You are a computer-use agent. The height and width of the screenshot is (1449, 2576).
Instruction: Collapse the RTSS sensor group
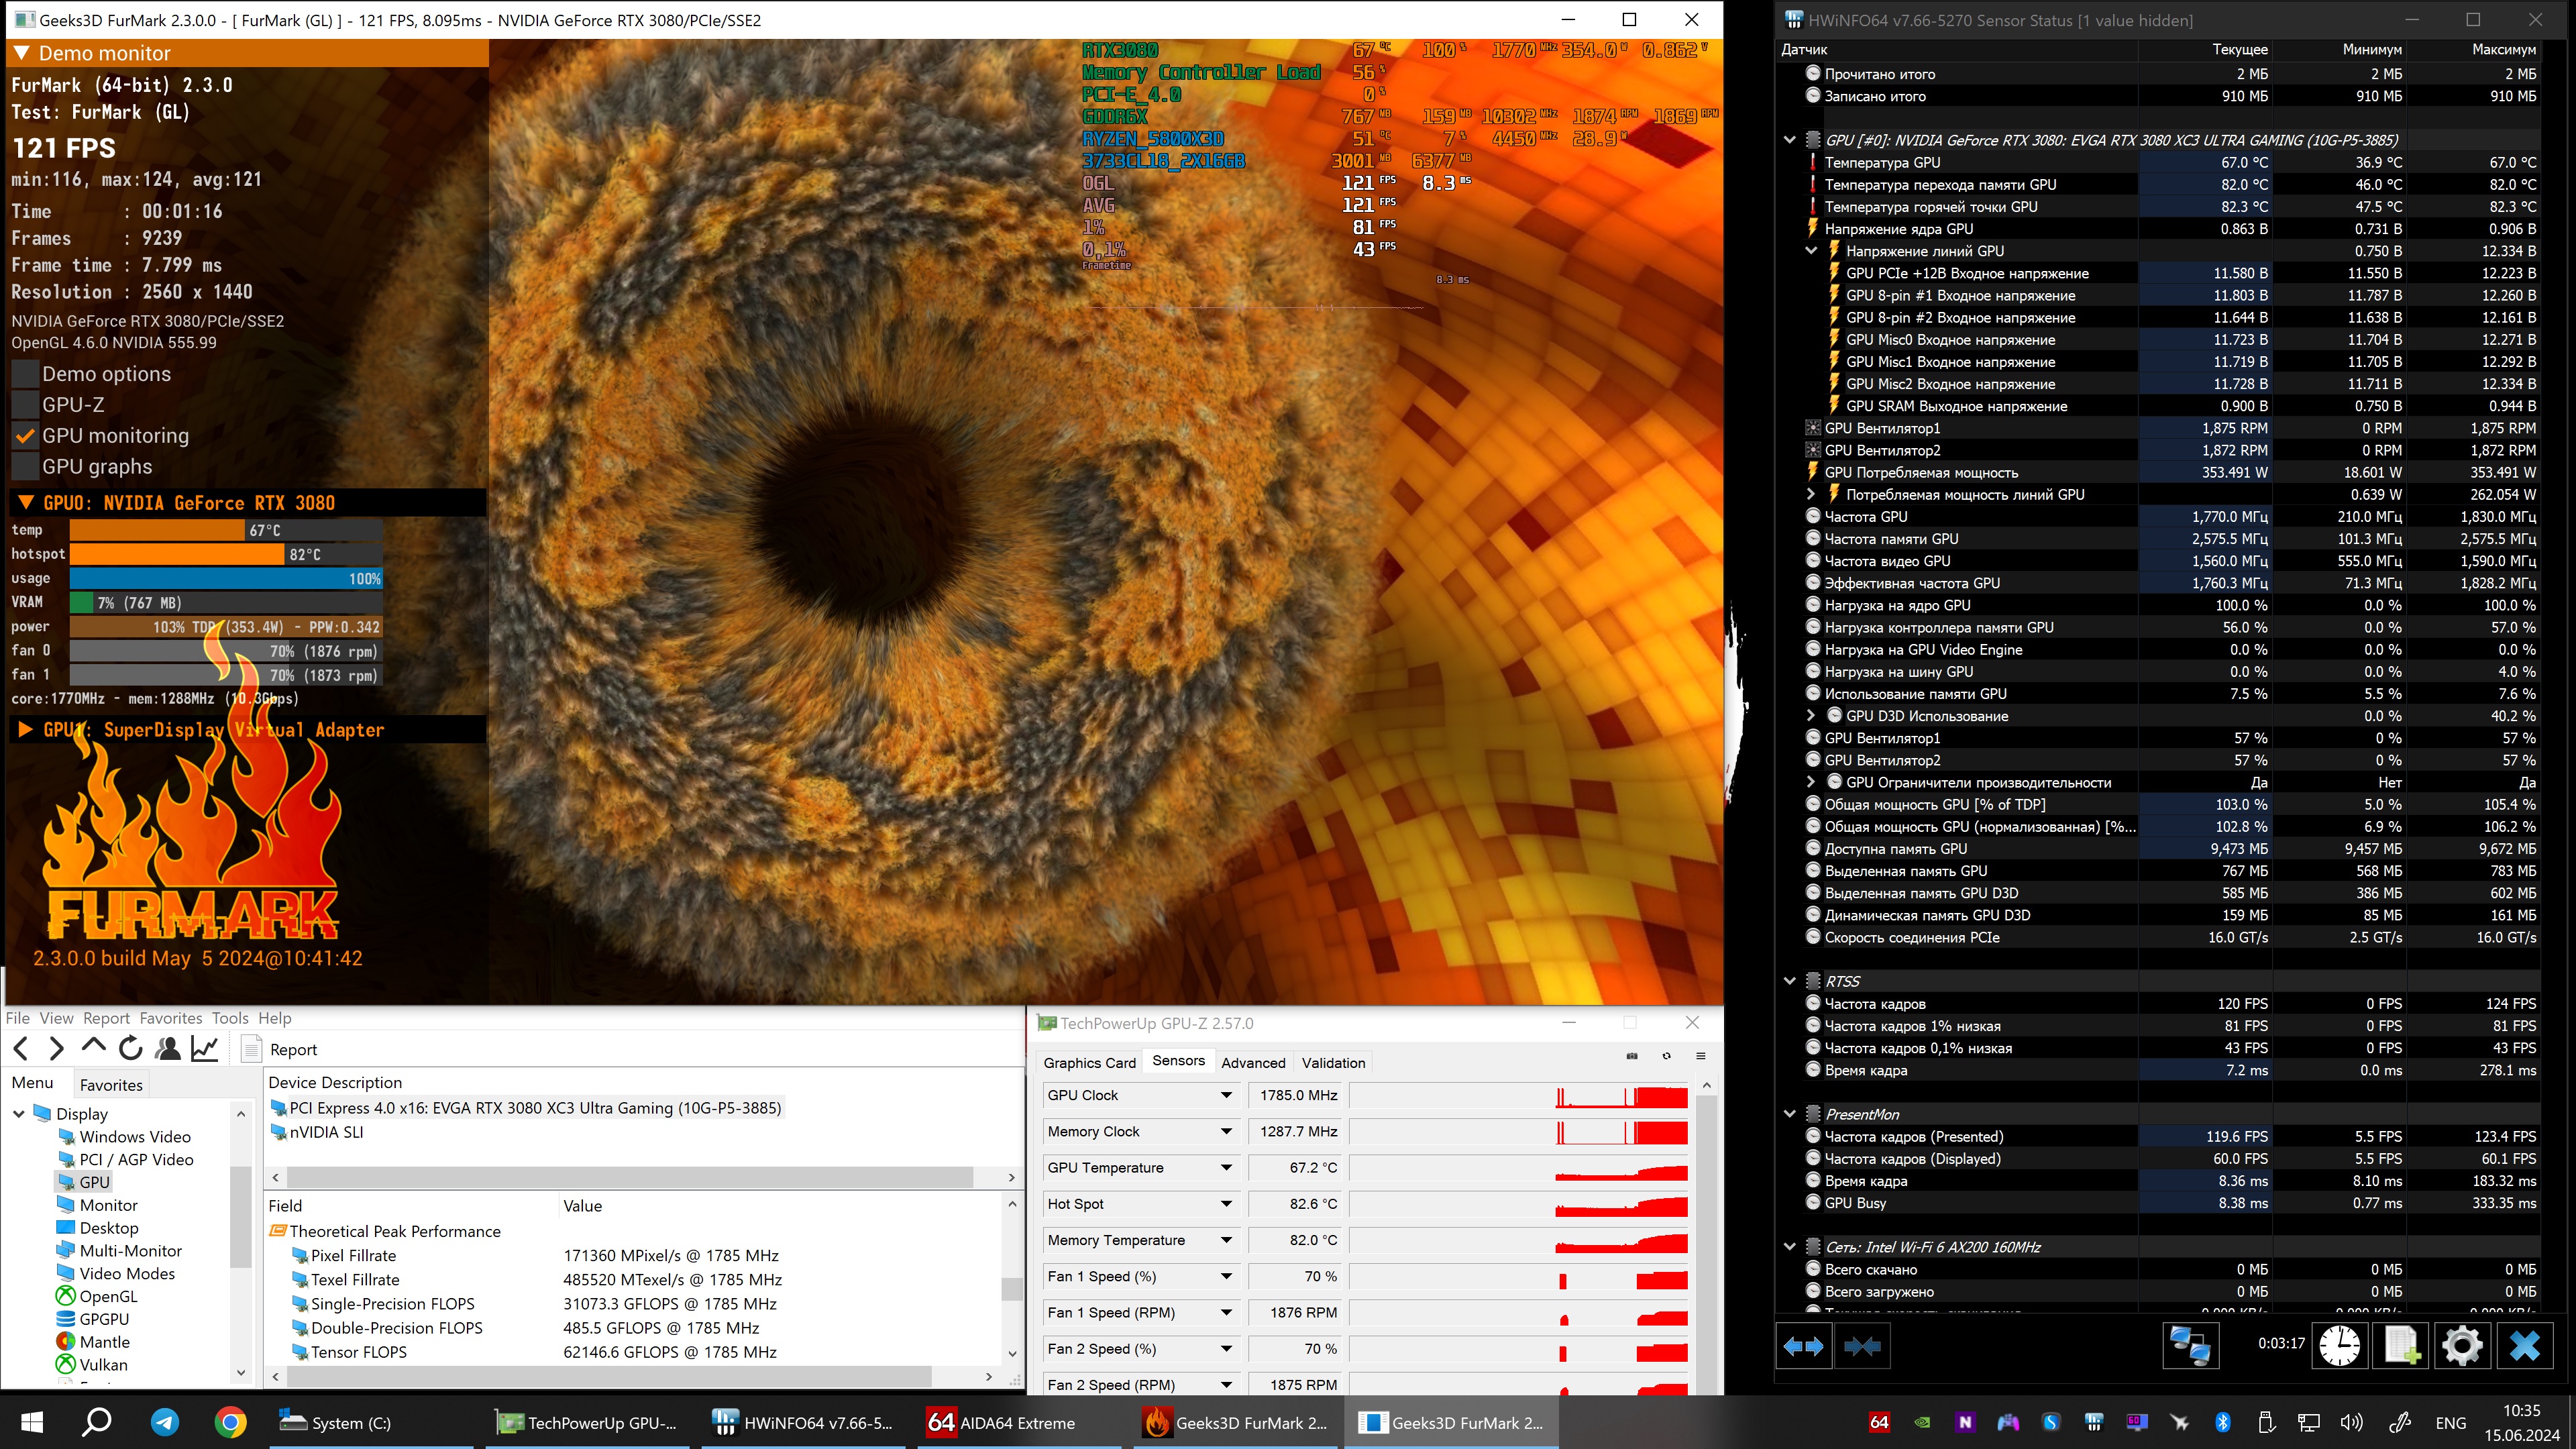tap(1789, 981)
